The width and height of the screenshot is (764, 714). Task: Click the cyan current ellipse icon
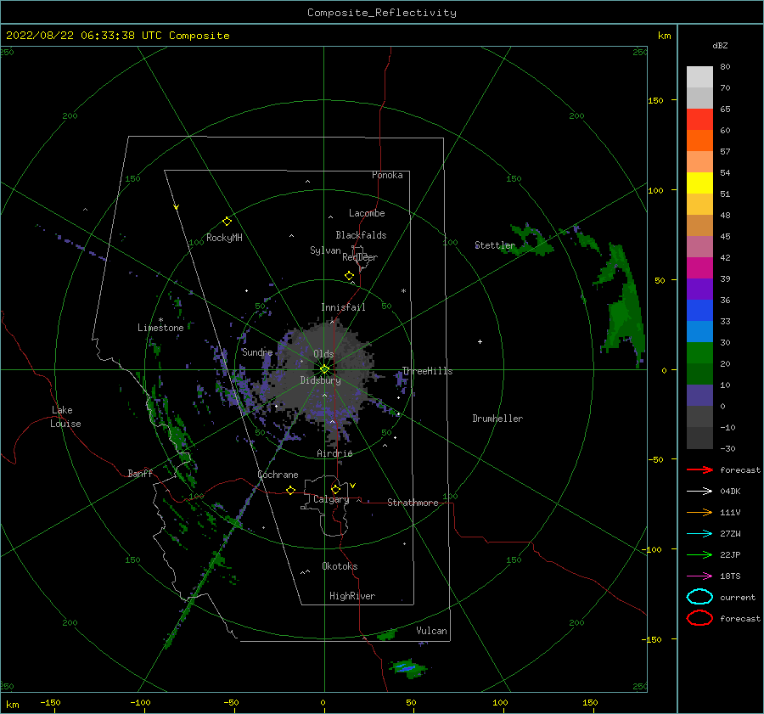click(x=699, y=597)
